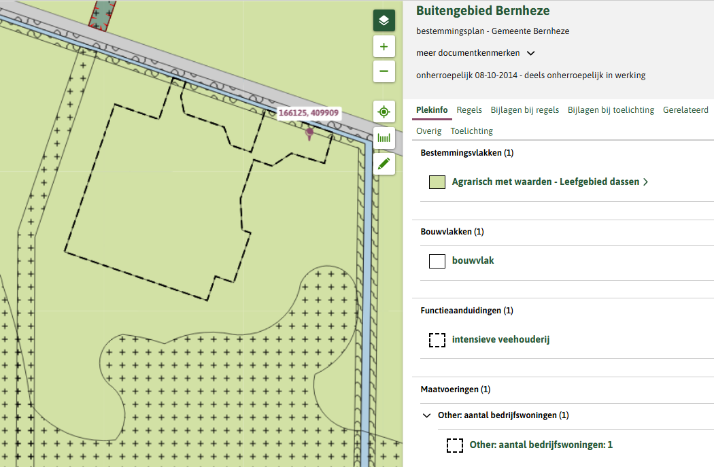714x467 pixels.
Task: Click the purple location pin on map
Action: (x=309, y=133)
